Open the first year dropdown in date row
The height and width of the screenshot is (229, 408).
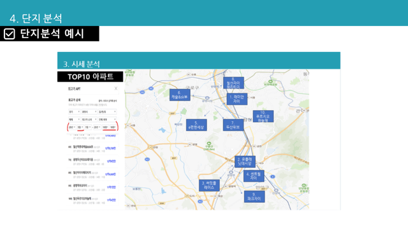(x=72, y=127)
